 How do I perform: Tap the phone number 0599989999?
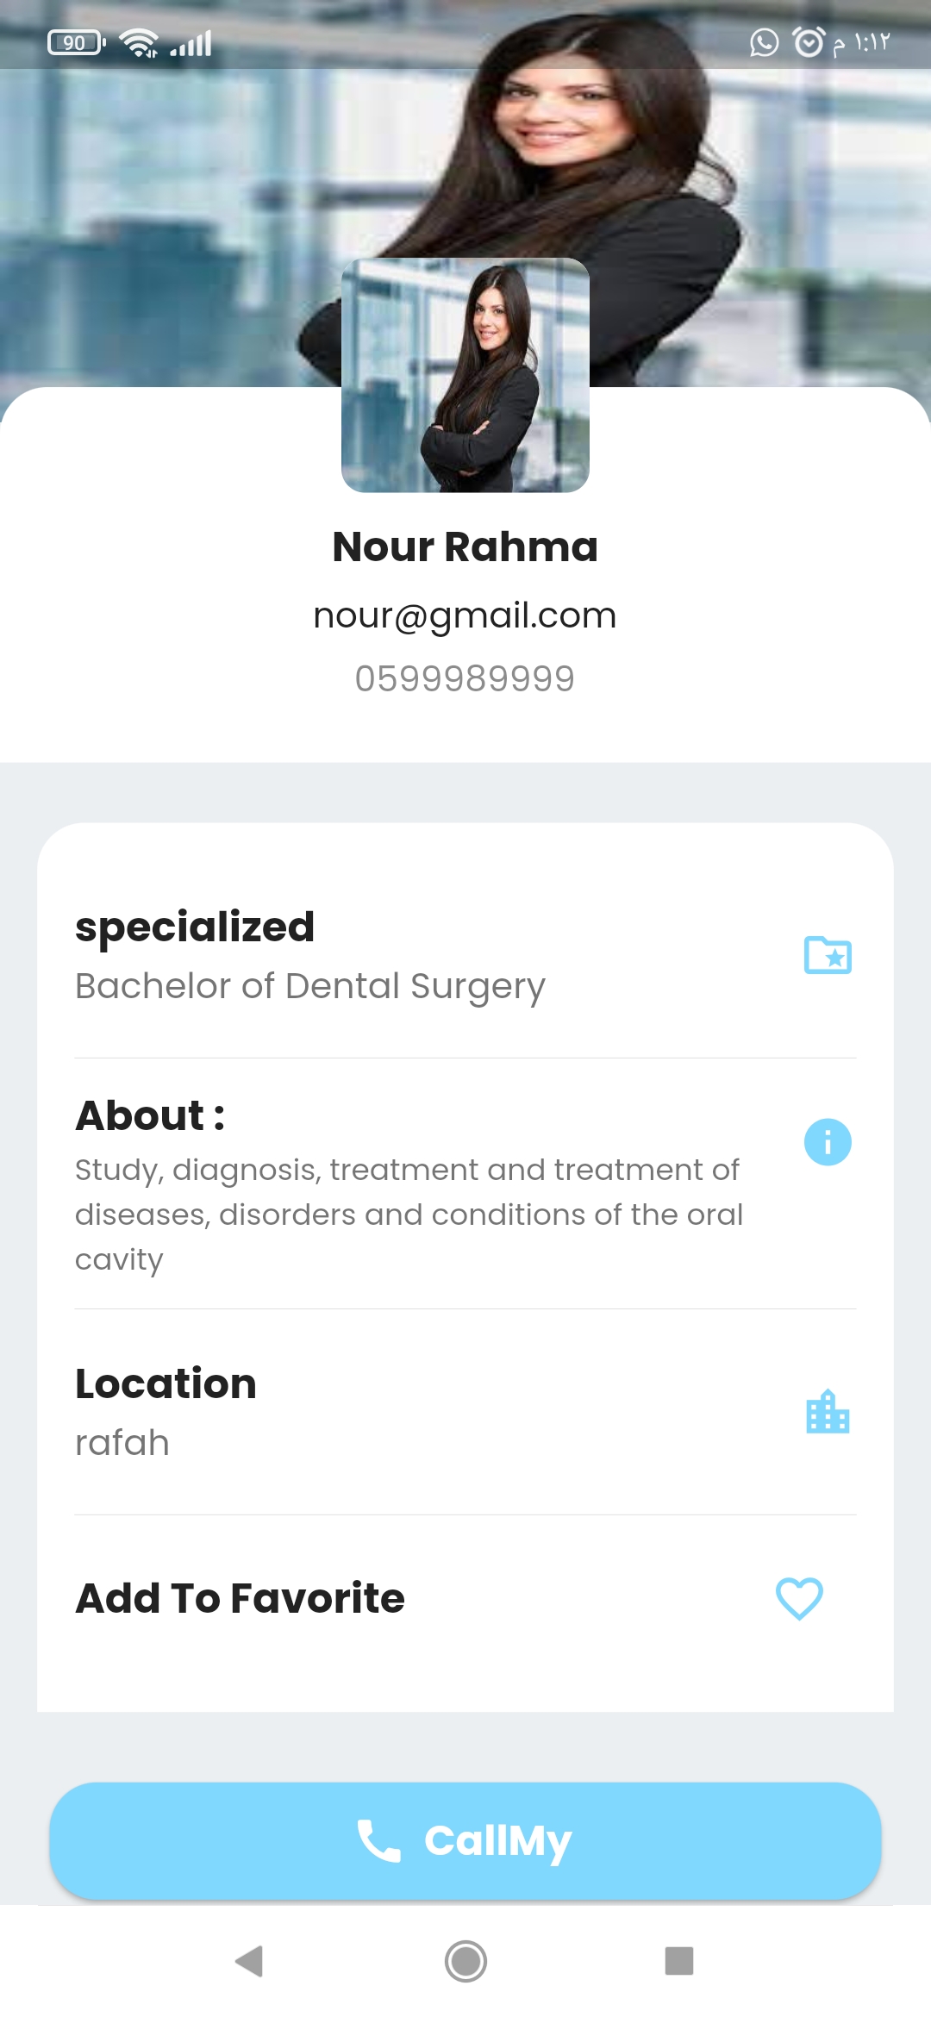pyautogui.click(x=465, y=679)
